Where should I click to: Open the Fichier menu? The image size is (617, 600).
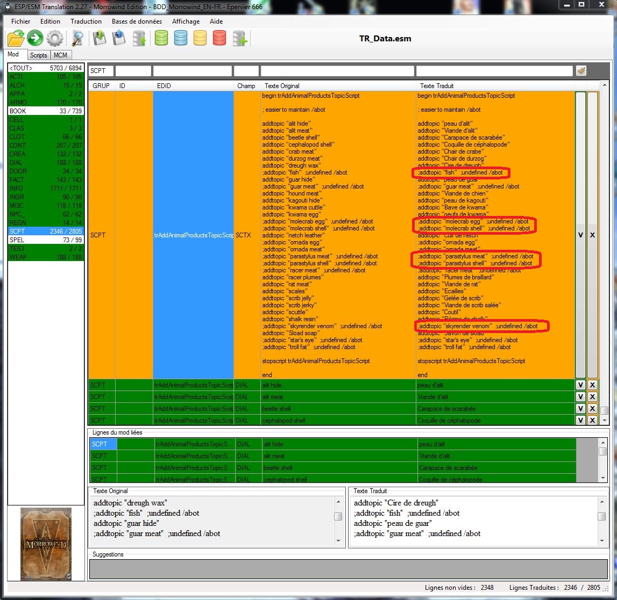tap(21, 21)
